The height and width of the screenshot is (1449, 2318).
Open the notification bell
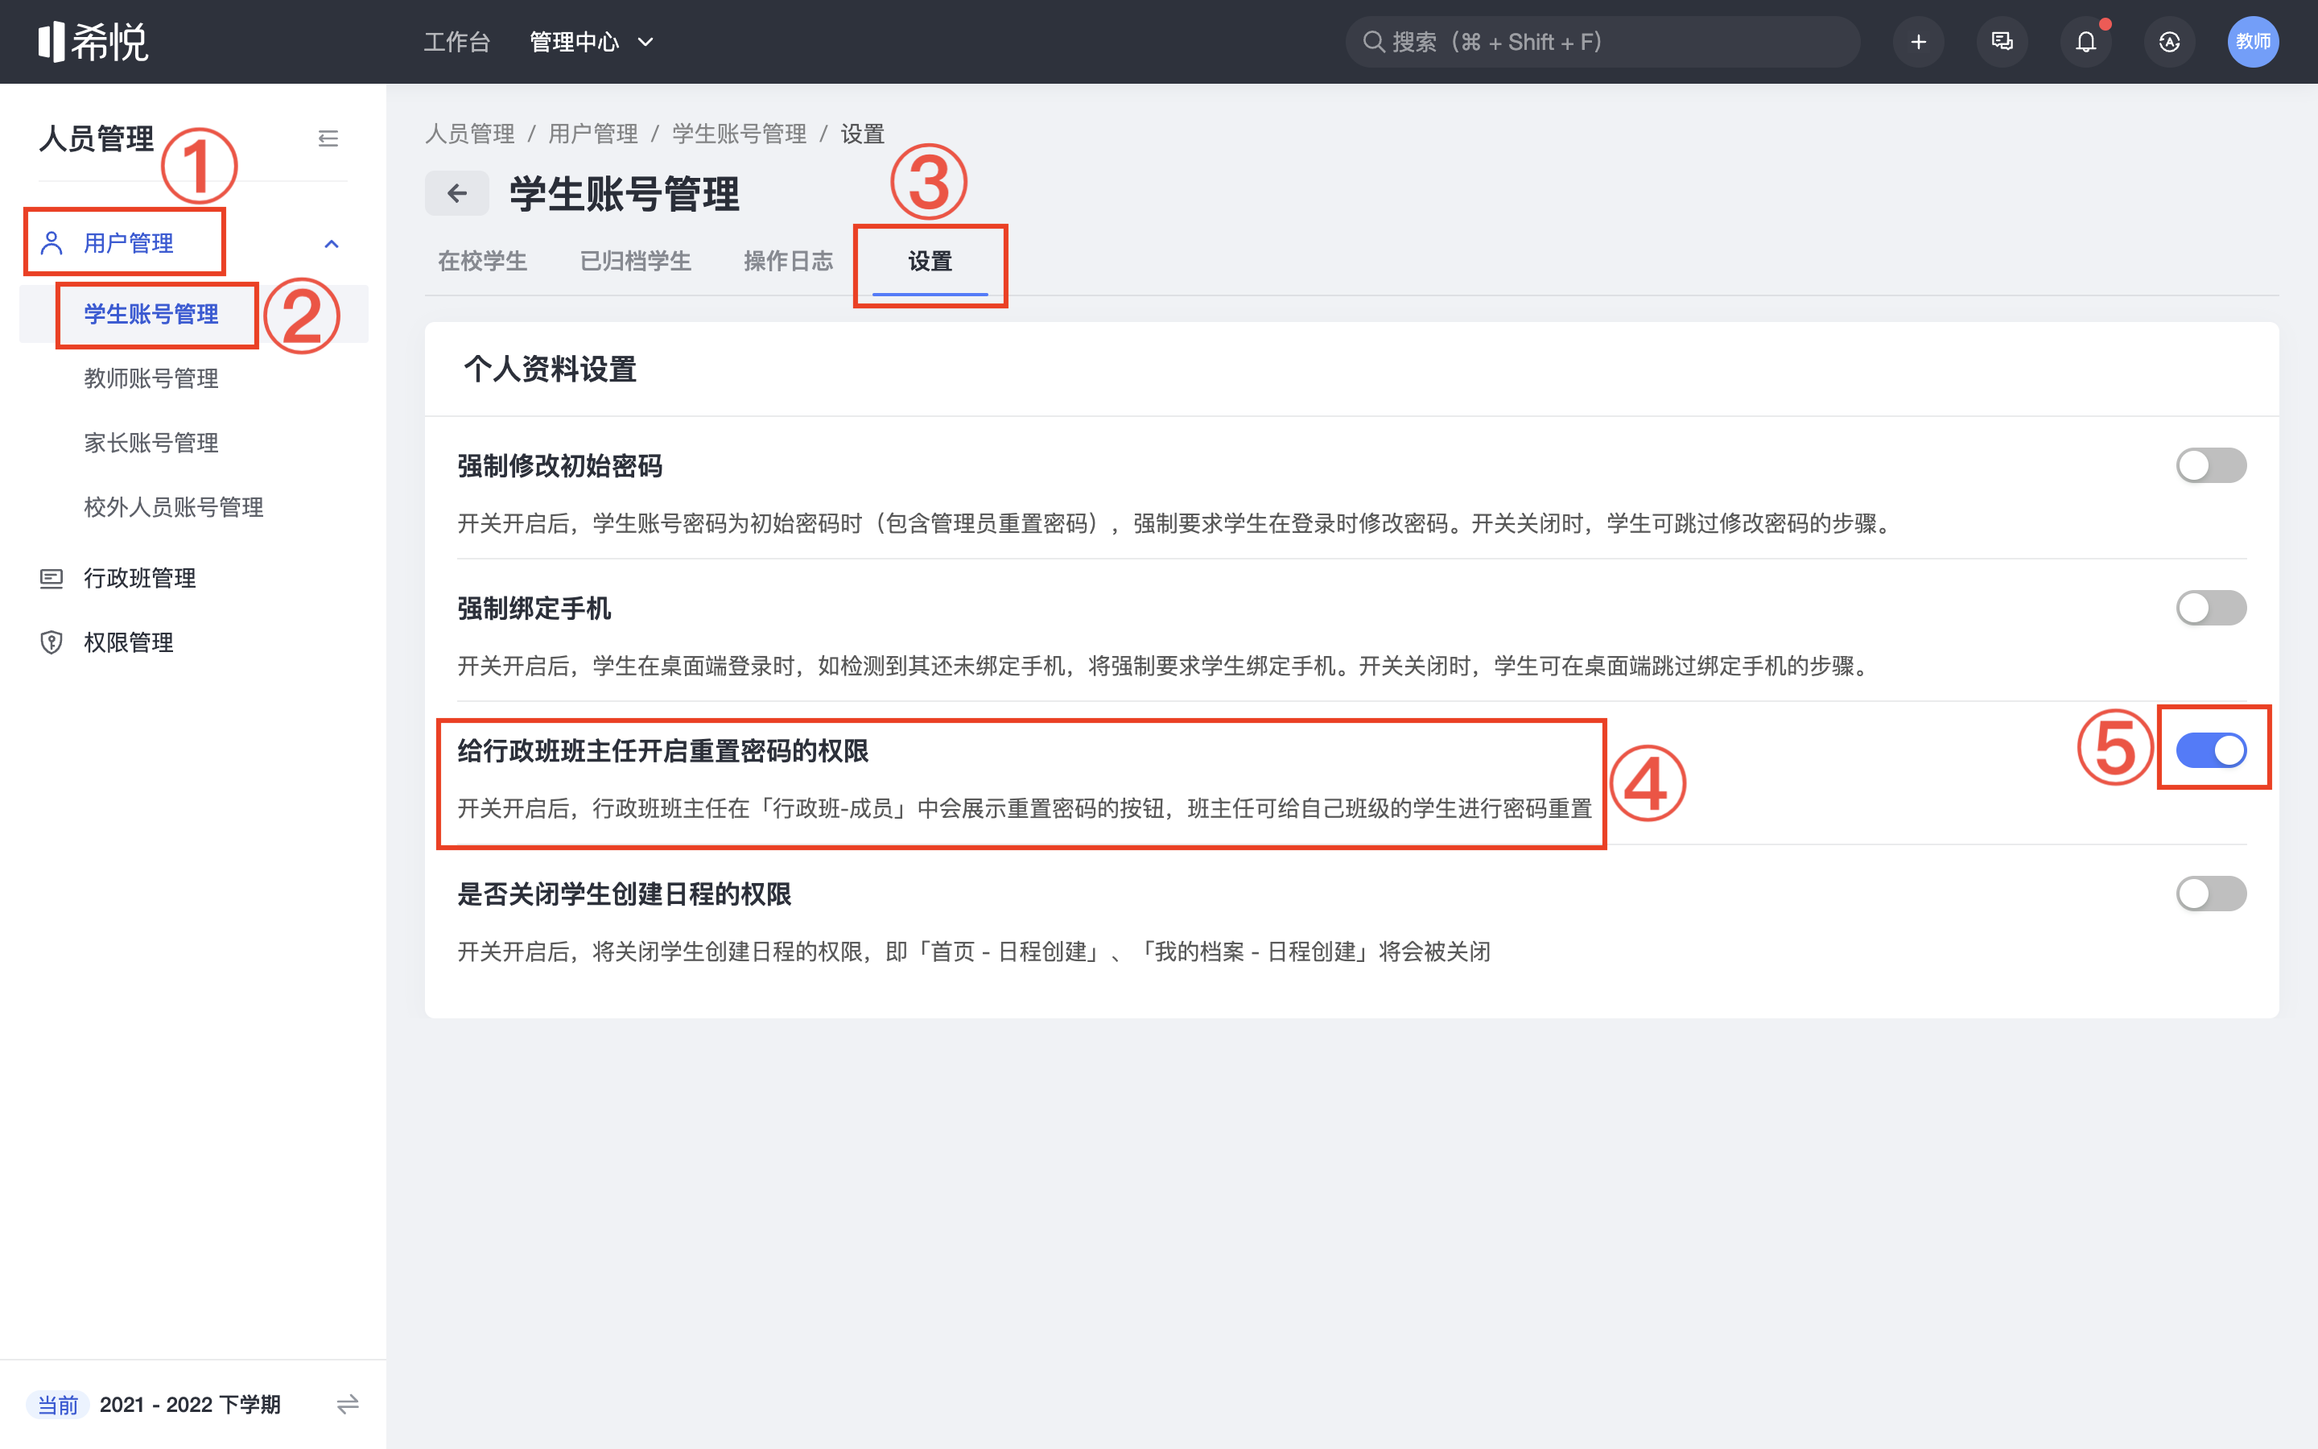[x=2085, y=41]
